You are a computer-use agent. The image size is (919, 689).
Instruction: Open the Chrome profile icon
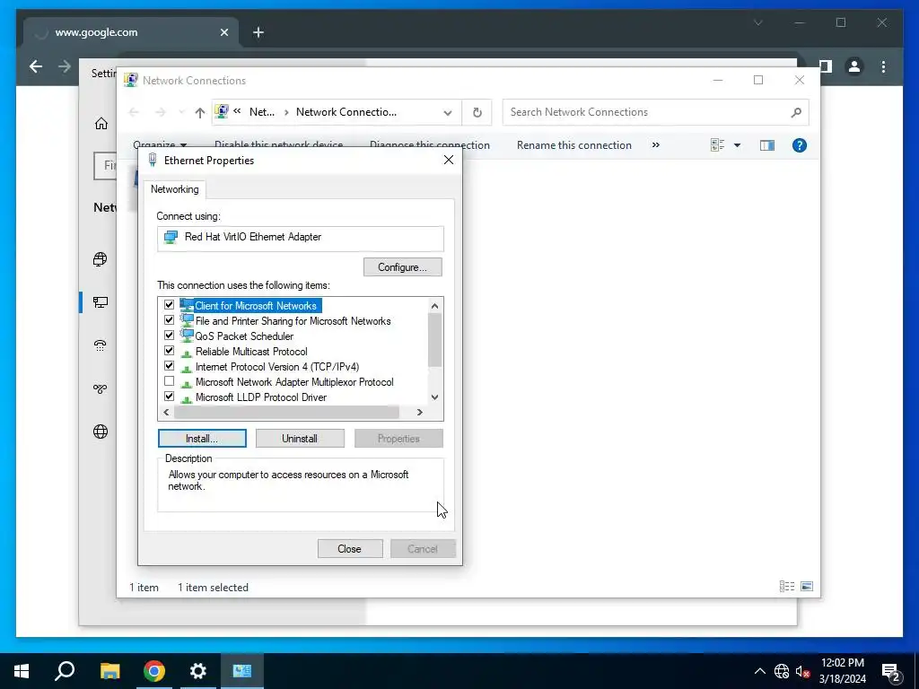[x=854, y=66]
